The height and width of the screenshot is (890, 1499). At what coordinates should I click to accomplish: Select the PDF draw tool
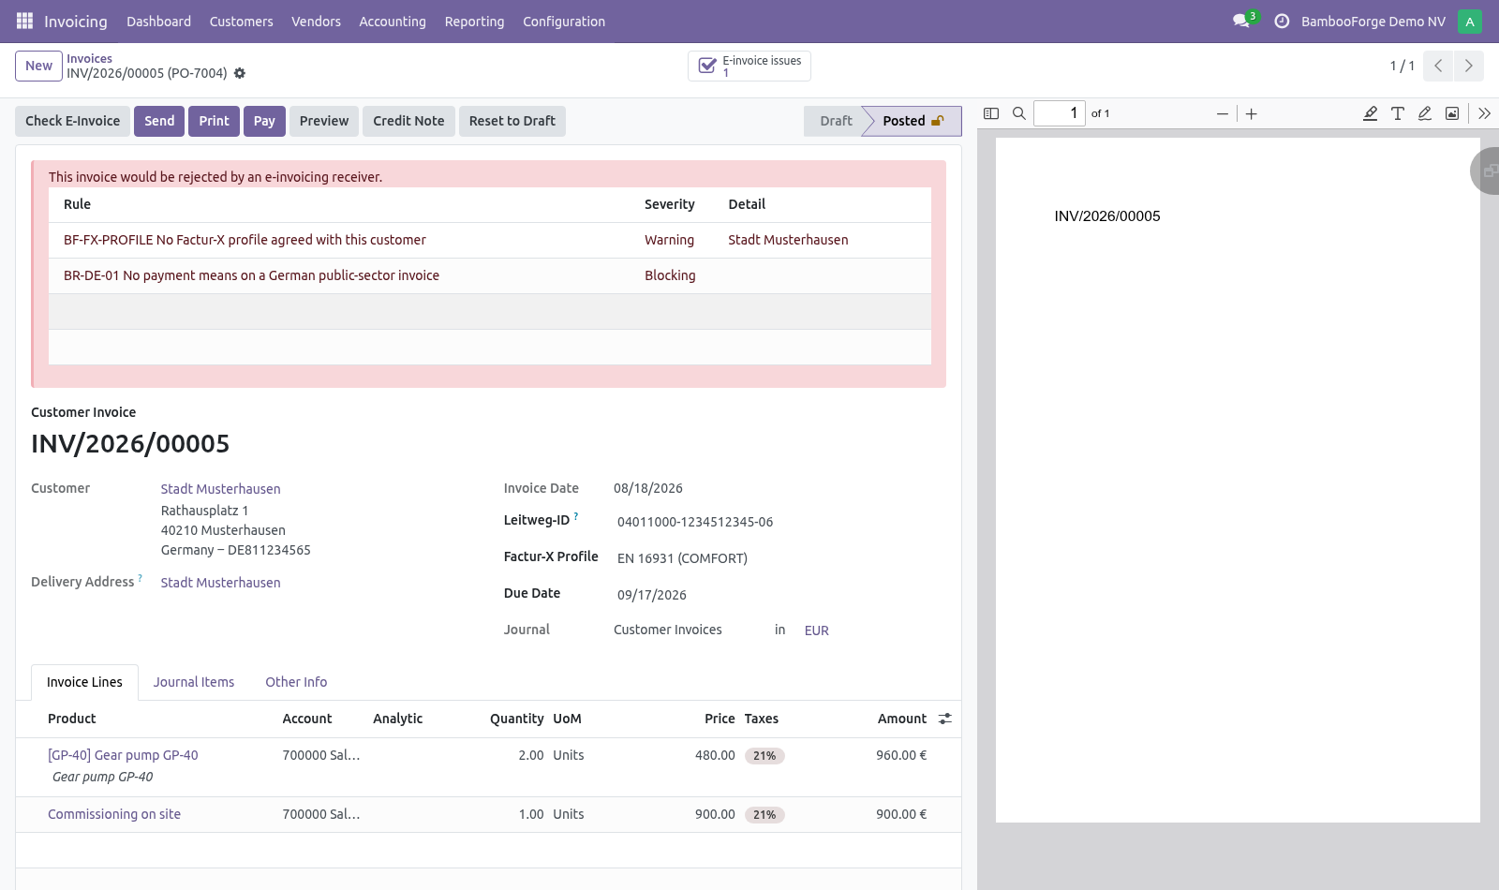pos(1424,113)
